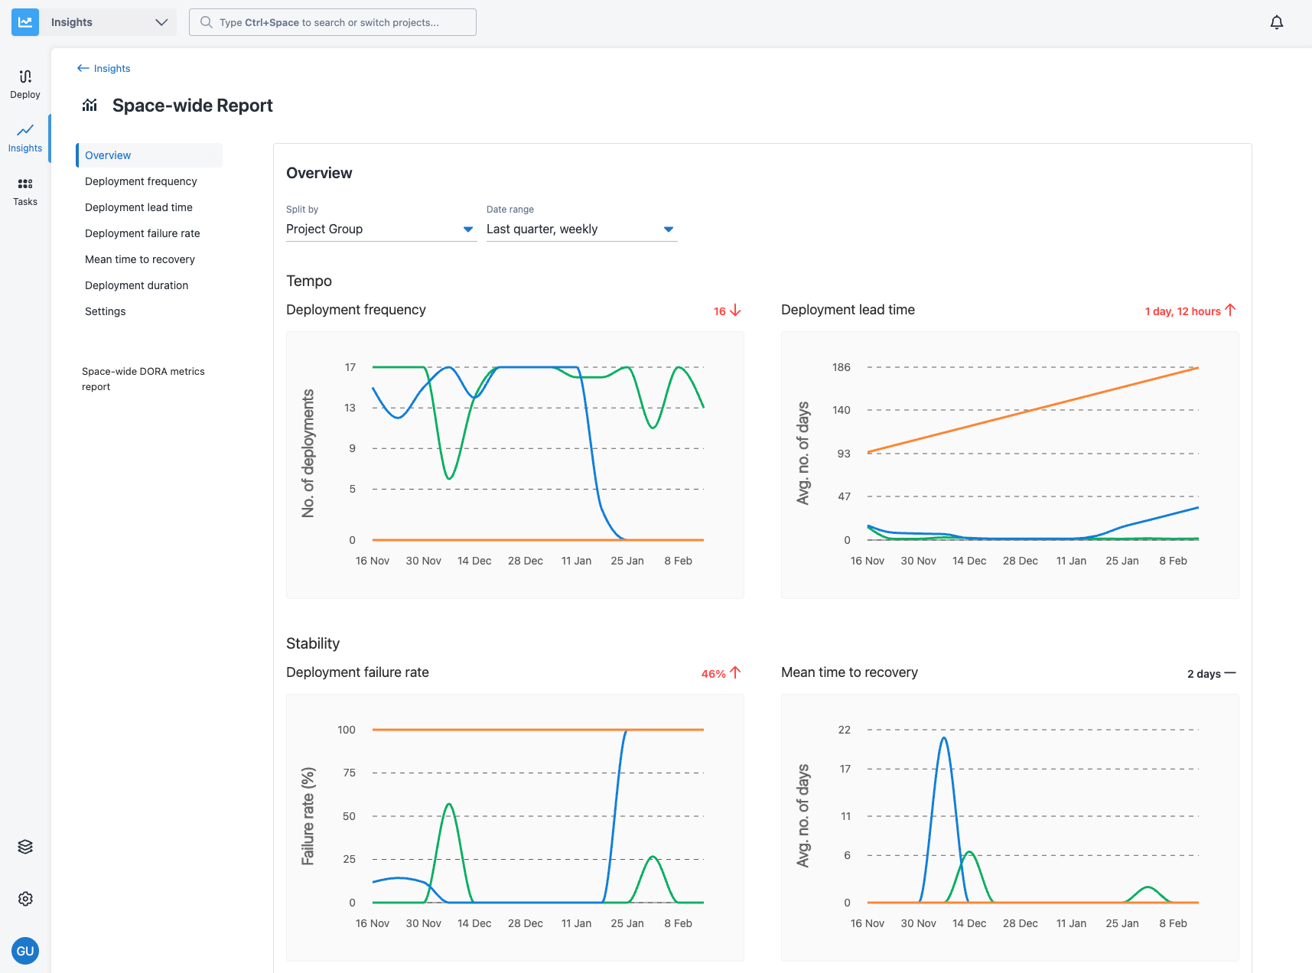Viewport: 1312px width, 973px height.
Task: Switch to the Mean time to recovery section
Action: pos(139,259)
